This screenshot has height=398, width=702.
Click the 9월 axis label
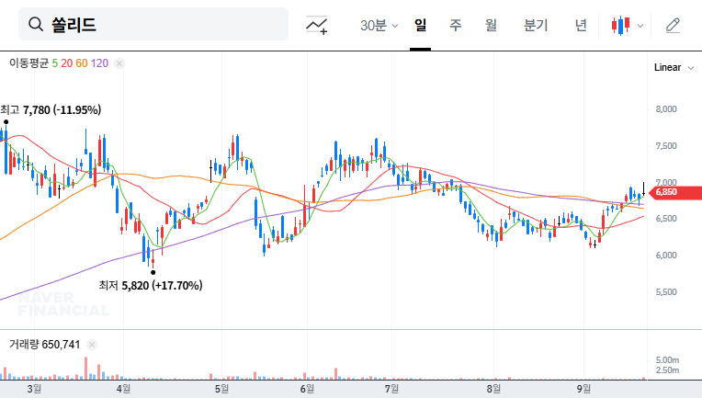pos(583,389)
